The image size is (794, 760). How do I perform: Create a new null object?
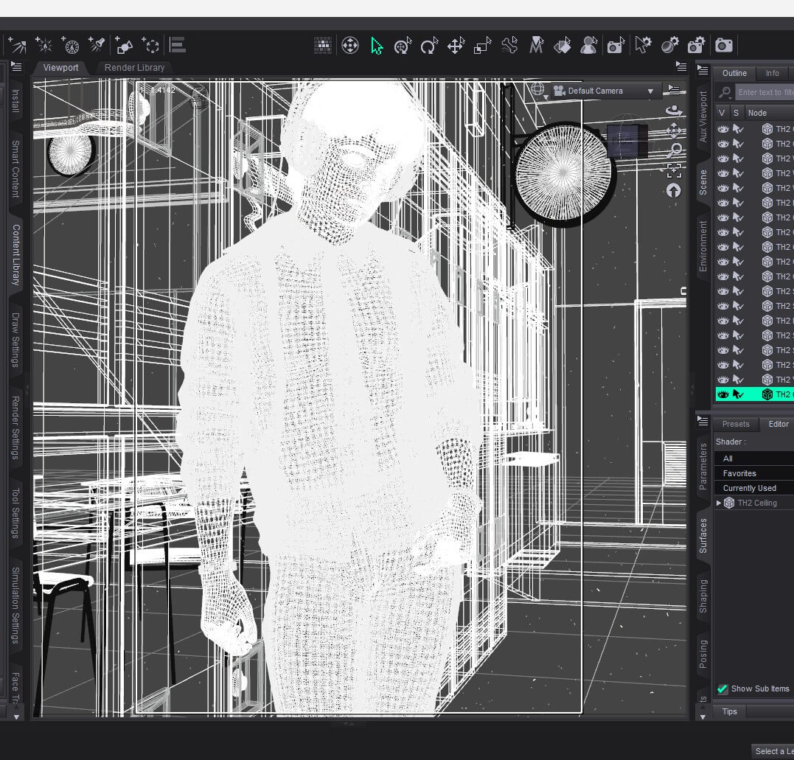point(150,46)
